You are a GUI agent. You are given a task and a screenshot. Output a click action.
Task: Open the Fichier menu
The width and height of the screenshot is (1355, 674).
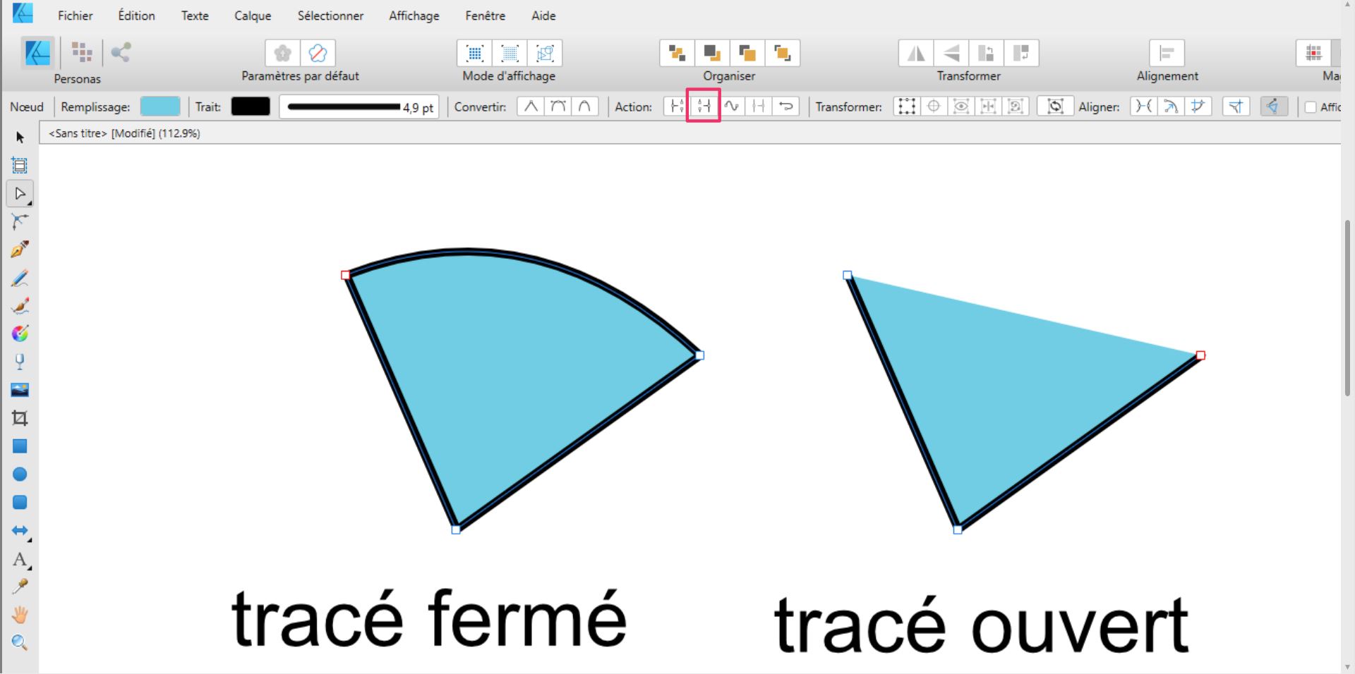pyautogui.click(x=75, y=16)
